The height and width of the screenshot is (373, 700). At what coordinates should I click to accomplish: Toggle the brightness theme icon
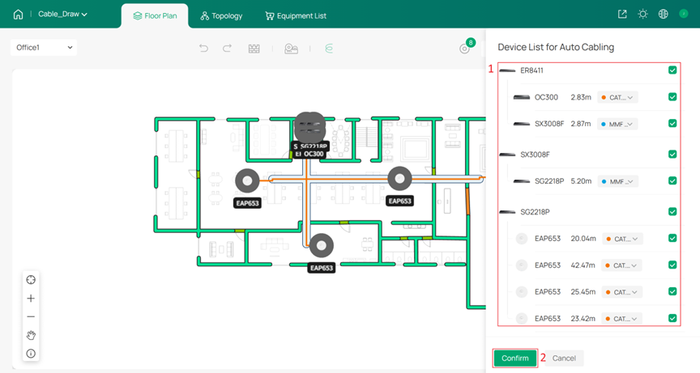tap(643, 15)
